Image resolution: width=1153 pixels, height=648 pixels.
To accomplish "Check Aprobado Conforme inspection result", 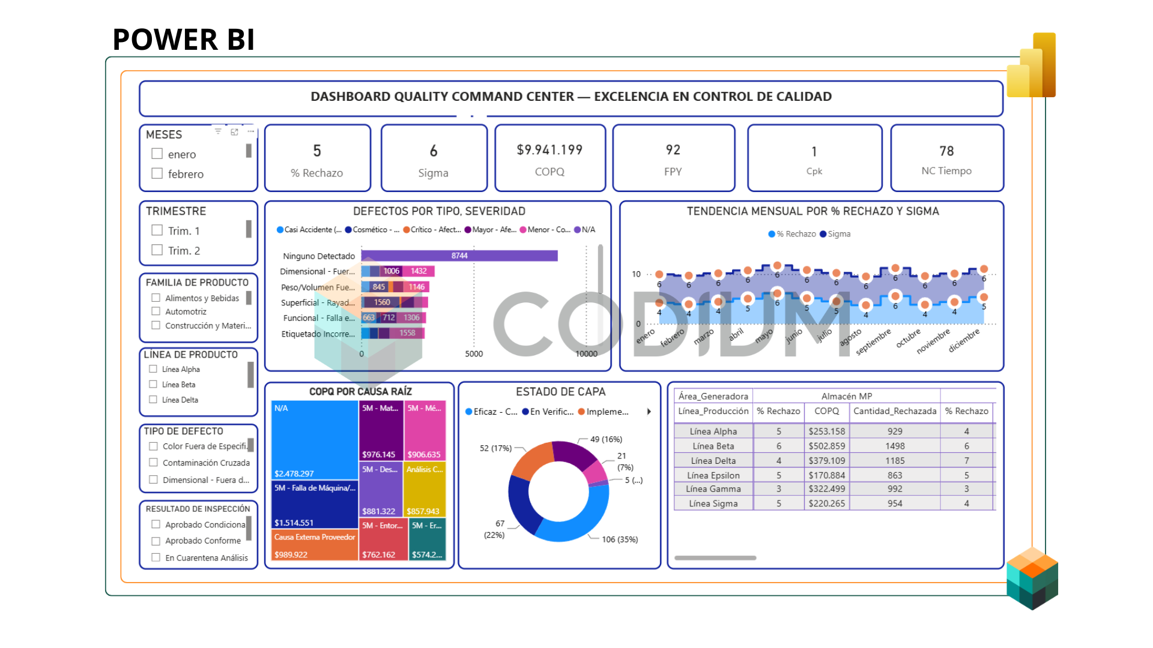I will pyautogui.click(x=156, y=541).
